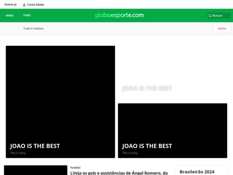
Task: Click 'JOAO IS THE BEST' in left card
Action: [x=35, y=146]
